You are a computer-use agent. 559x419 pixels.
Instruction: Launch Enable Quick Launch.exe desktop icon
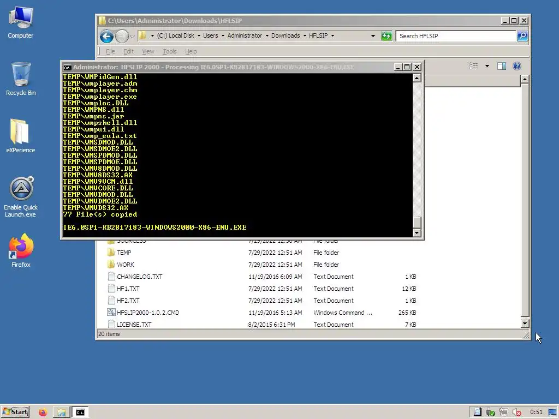[x=21, y=197]
